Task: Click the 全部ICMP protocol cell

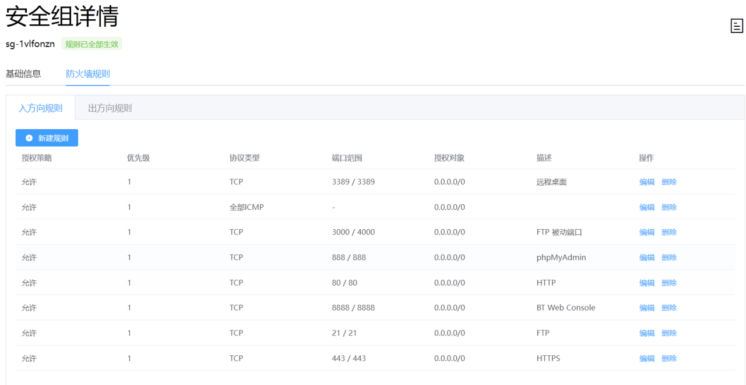Action: point(247,207)
